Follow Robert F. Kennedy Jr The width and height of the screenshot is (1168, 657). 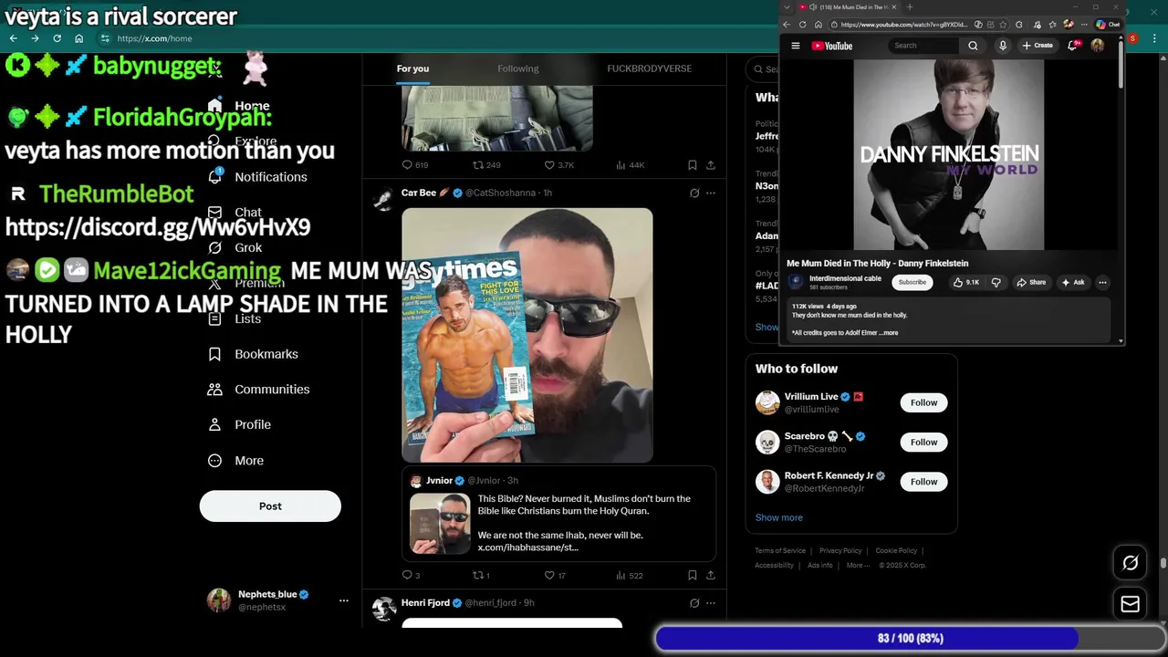point(923,482)
